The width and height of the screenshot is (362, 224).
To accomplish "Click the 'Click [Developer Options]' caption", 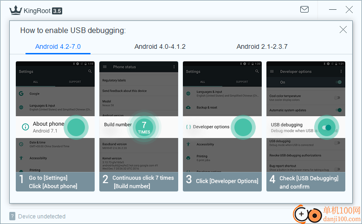I will pyautogui.click(x=227, y=181).
